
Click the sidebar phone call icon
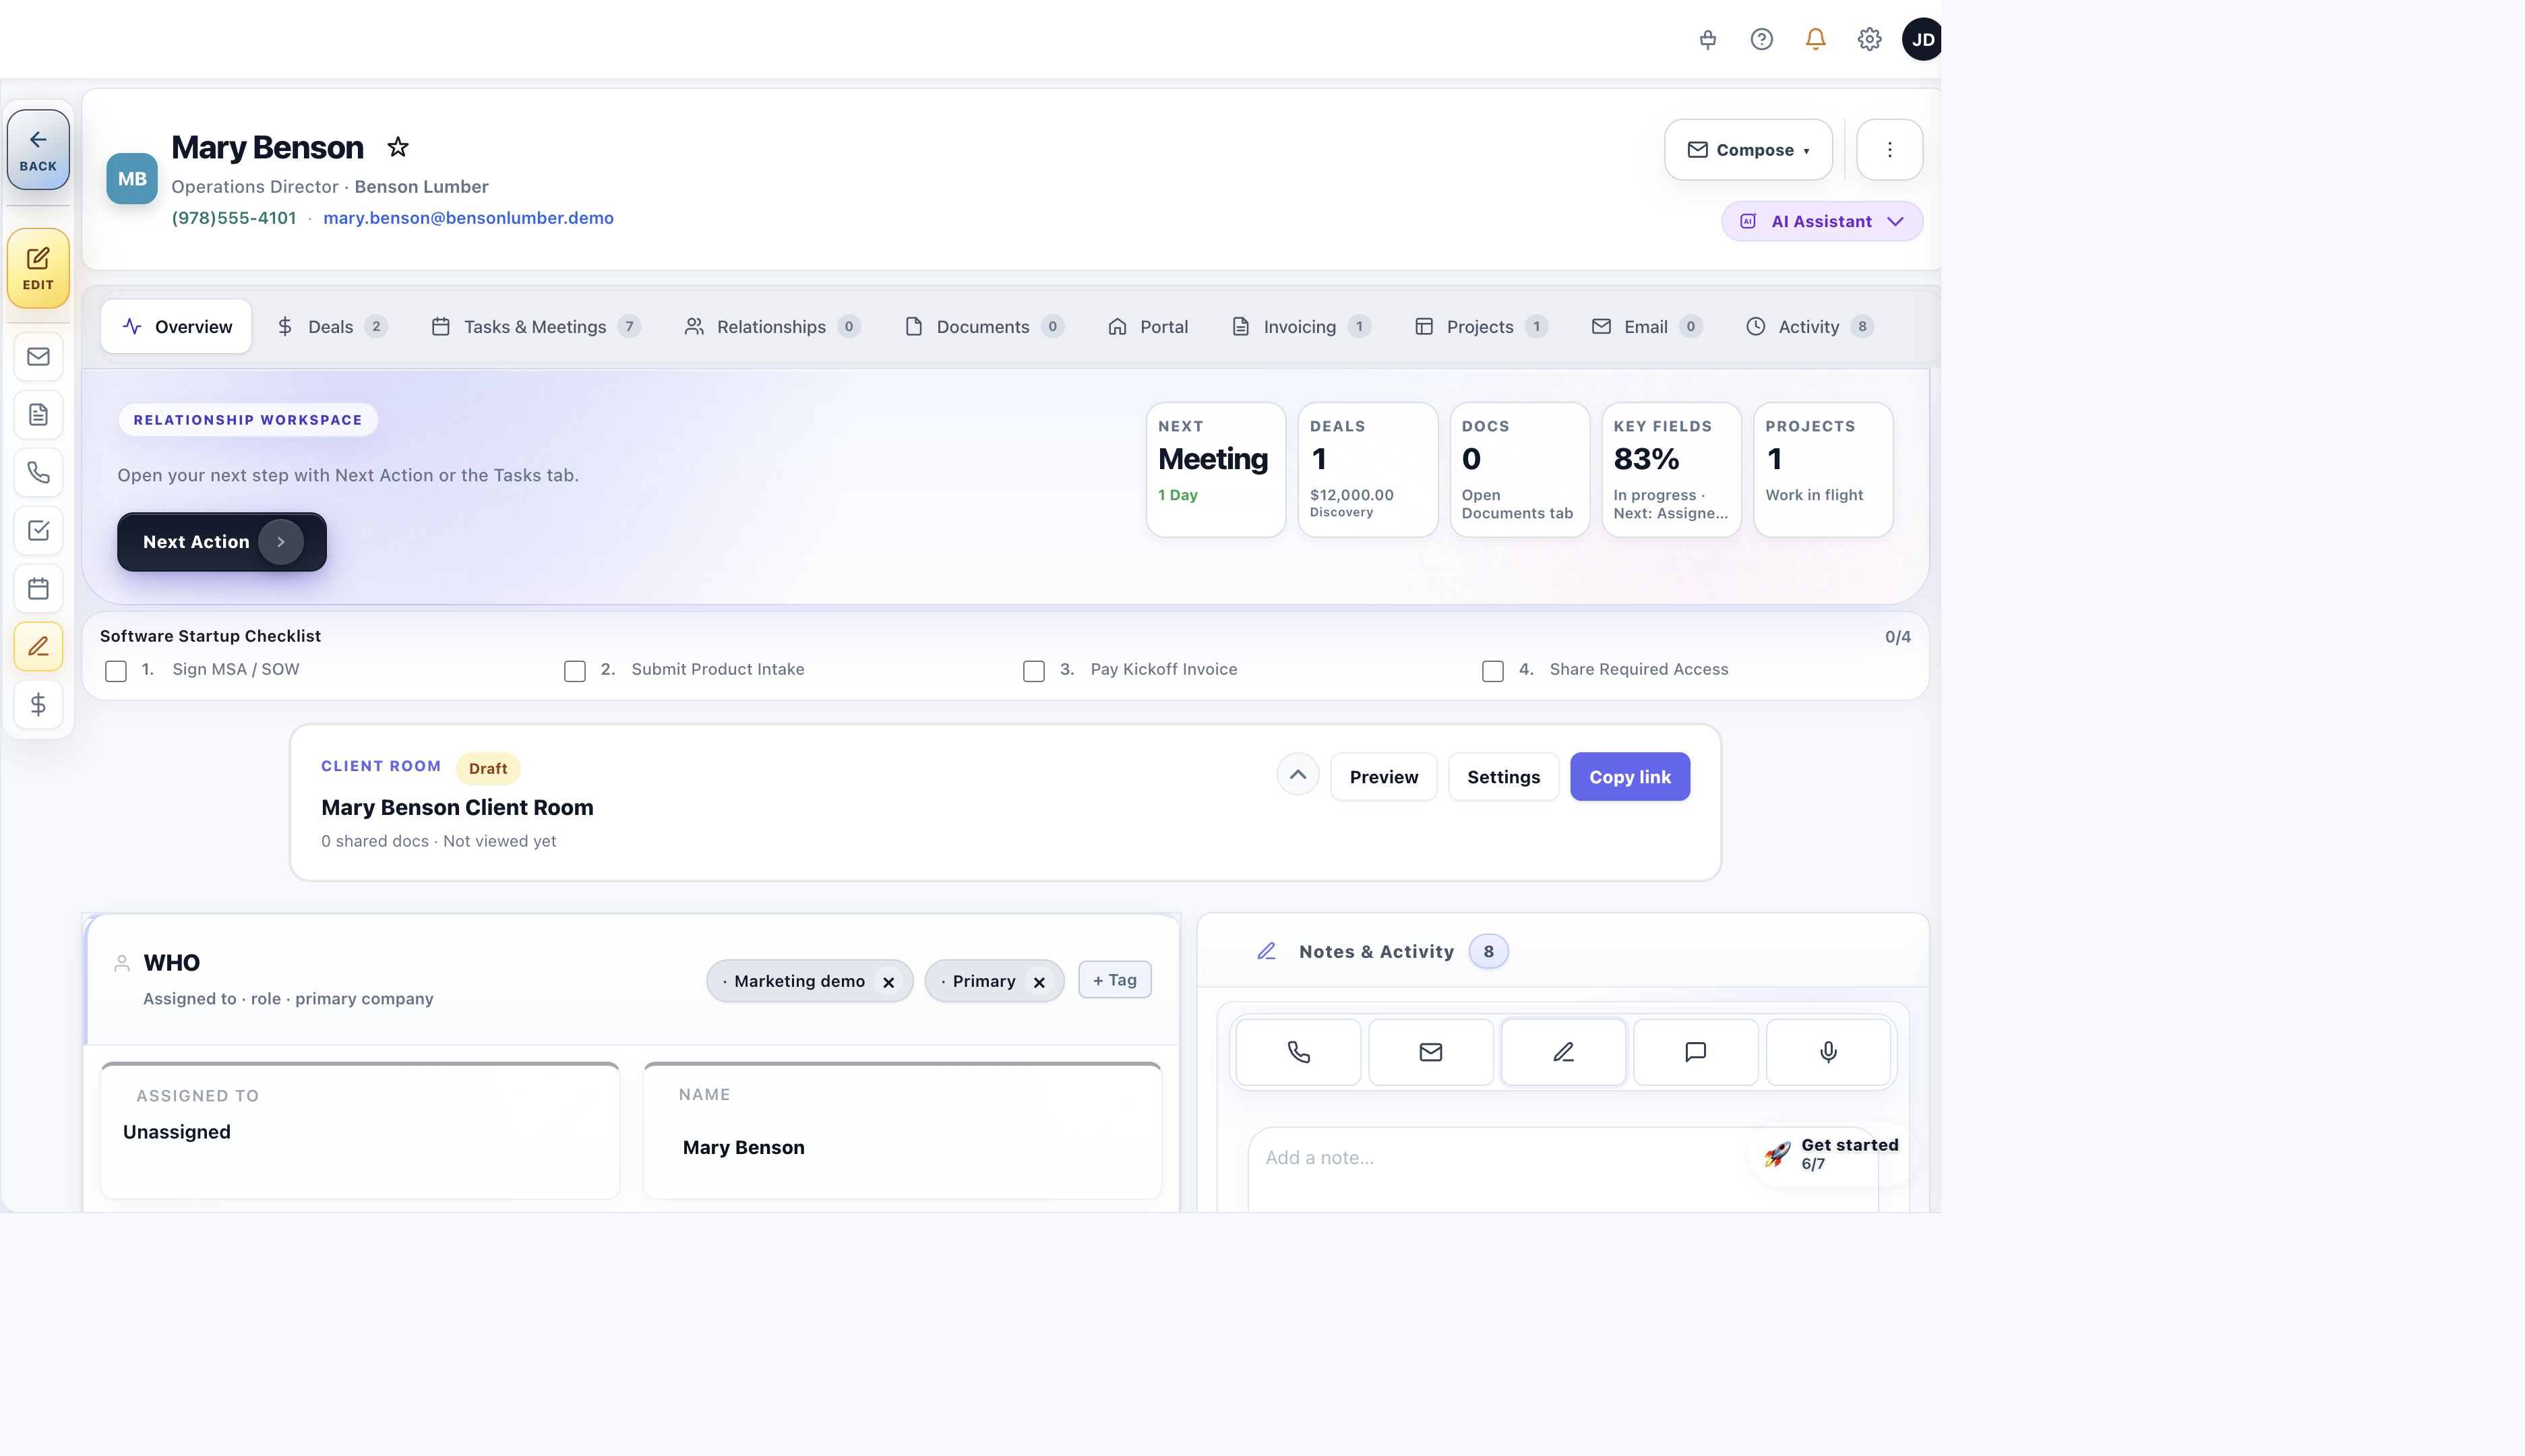pyautogui.click(x=38, y=473)
